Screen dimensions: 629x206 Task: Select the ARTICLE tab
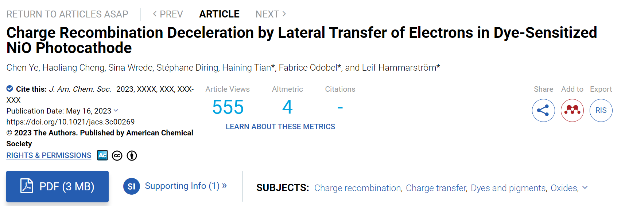pyautogui.click(x=219, y=14)
